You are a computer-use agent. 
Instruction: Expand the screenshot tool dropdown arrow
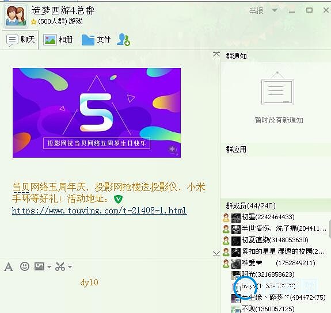[70, 267]
